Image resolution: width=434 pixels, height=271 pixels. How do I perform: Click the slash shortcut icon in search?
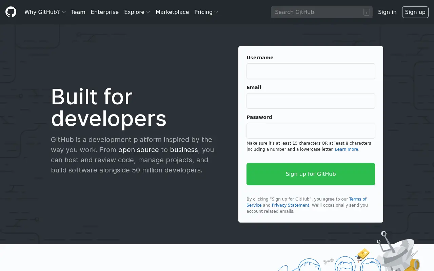(367, 12)
